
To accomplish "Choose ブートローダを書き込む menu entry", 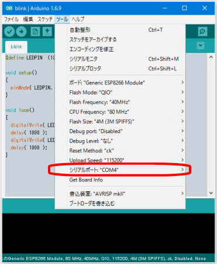I will (120, 204).
